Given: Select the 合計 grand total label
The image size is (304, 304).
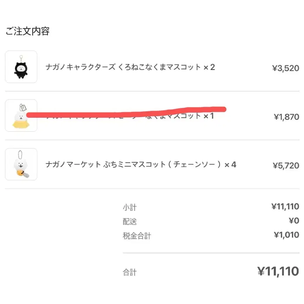Looking at the screenshot, I should [x=129, y=272].
